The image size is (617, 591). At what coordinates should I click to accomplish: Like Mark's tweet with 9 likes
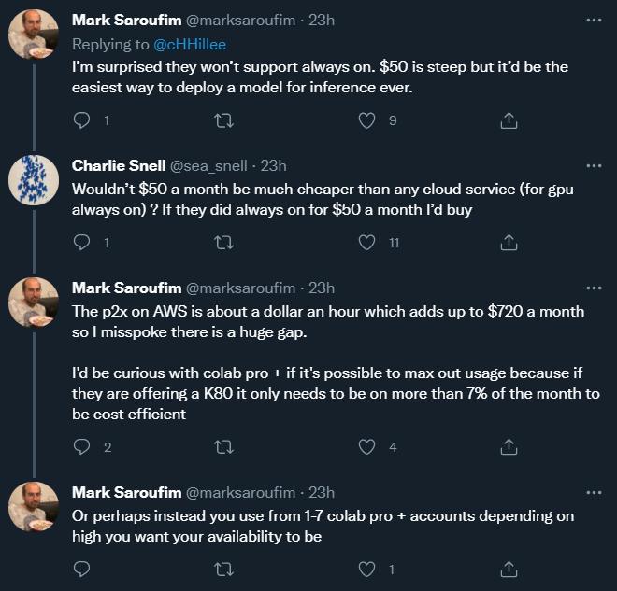366,120
